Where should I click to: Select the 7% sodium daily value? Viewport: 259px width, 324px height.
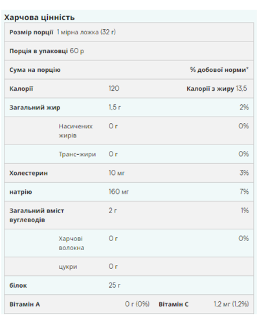click(244, 192)
